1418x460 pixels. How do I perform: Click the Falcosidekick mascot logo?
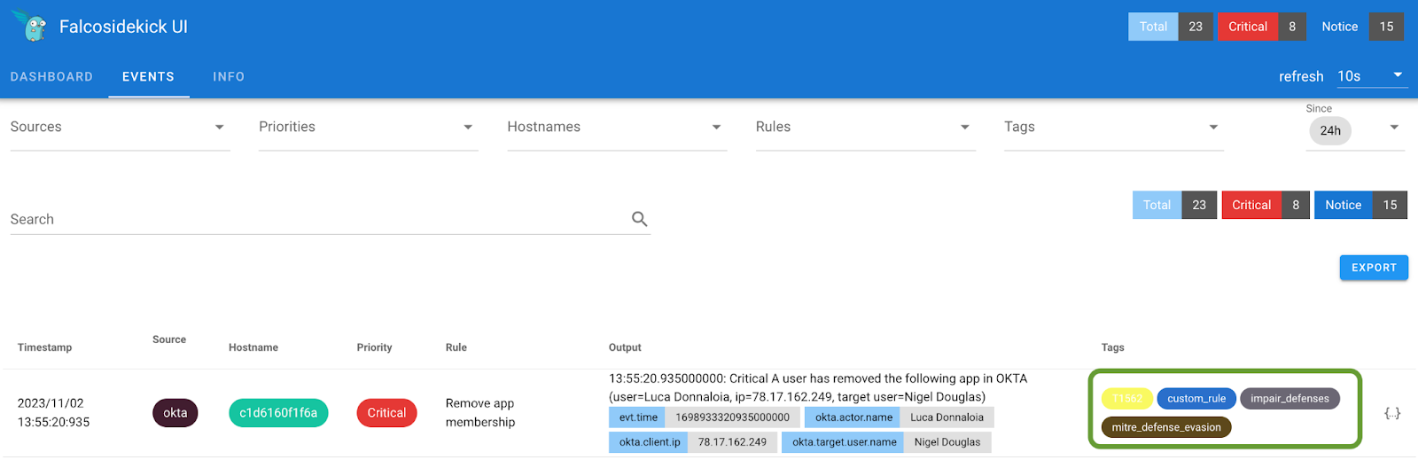coord(32,27)
